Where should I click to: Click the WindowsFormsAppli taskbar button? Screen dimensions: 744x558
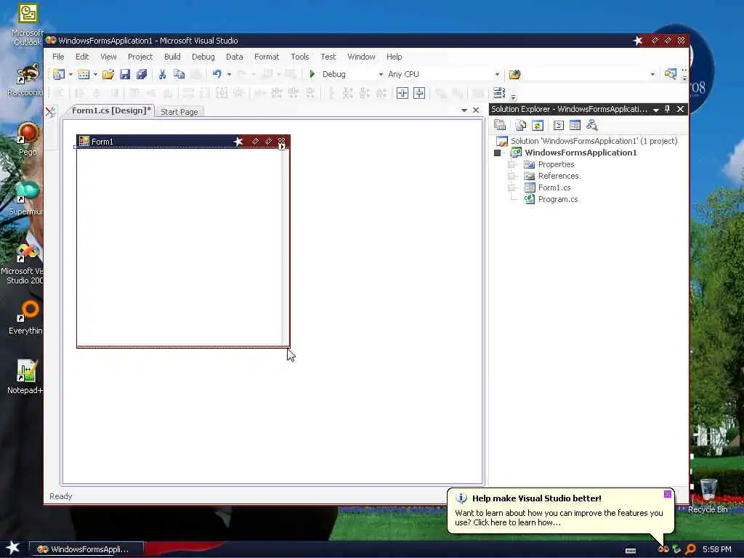[86, 549]
